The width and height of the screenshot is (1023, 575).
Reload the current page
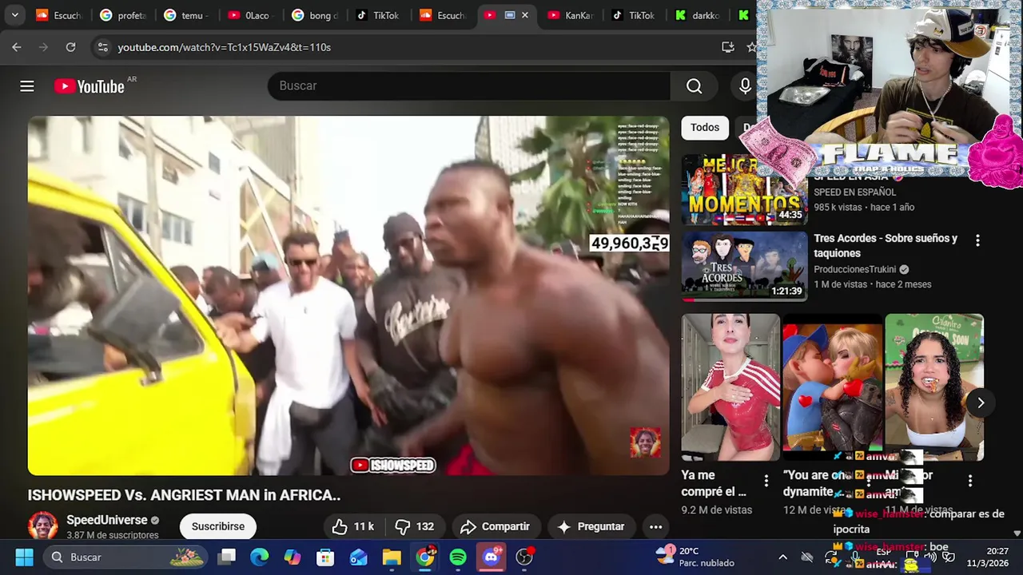(70, 47)
